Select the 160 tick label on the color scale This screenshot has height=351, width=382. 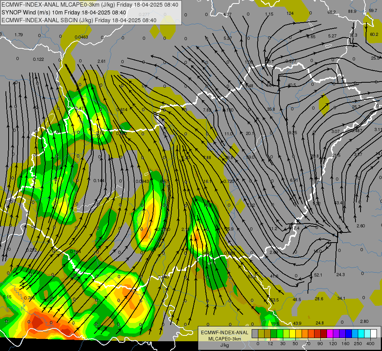click(x=345, y=344)
